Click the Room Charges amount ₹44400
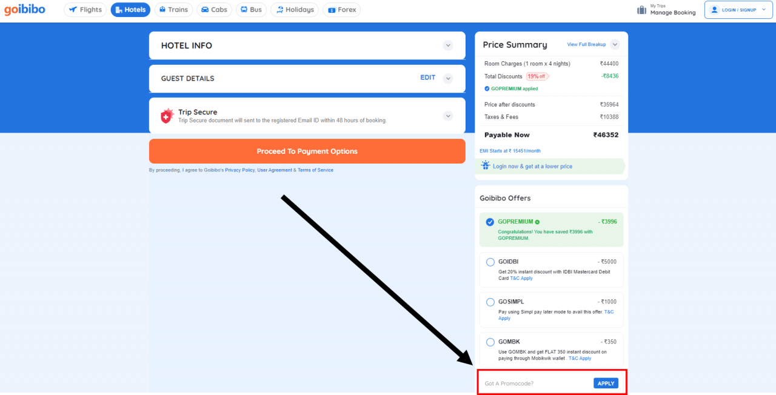The height and width of the screenshot is (395, 776). pos(609,64)
